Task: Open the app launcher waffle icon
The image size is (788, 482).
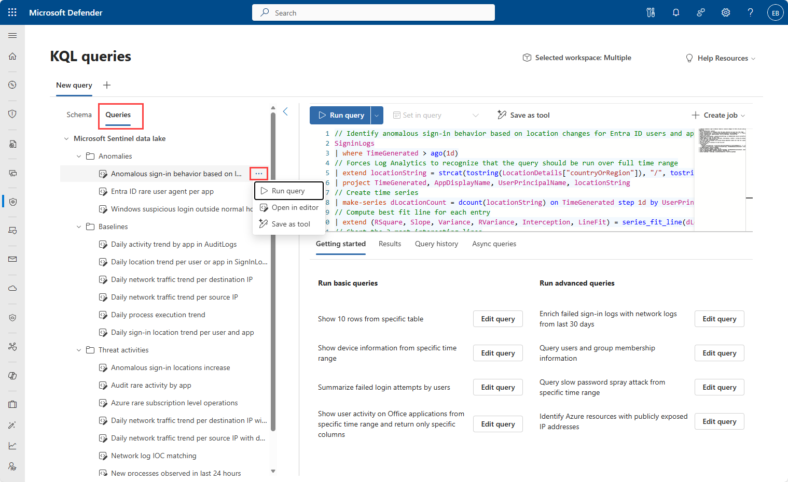Action: coord(12,12)
